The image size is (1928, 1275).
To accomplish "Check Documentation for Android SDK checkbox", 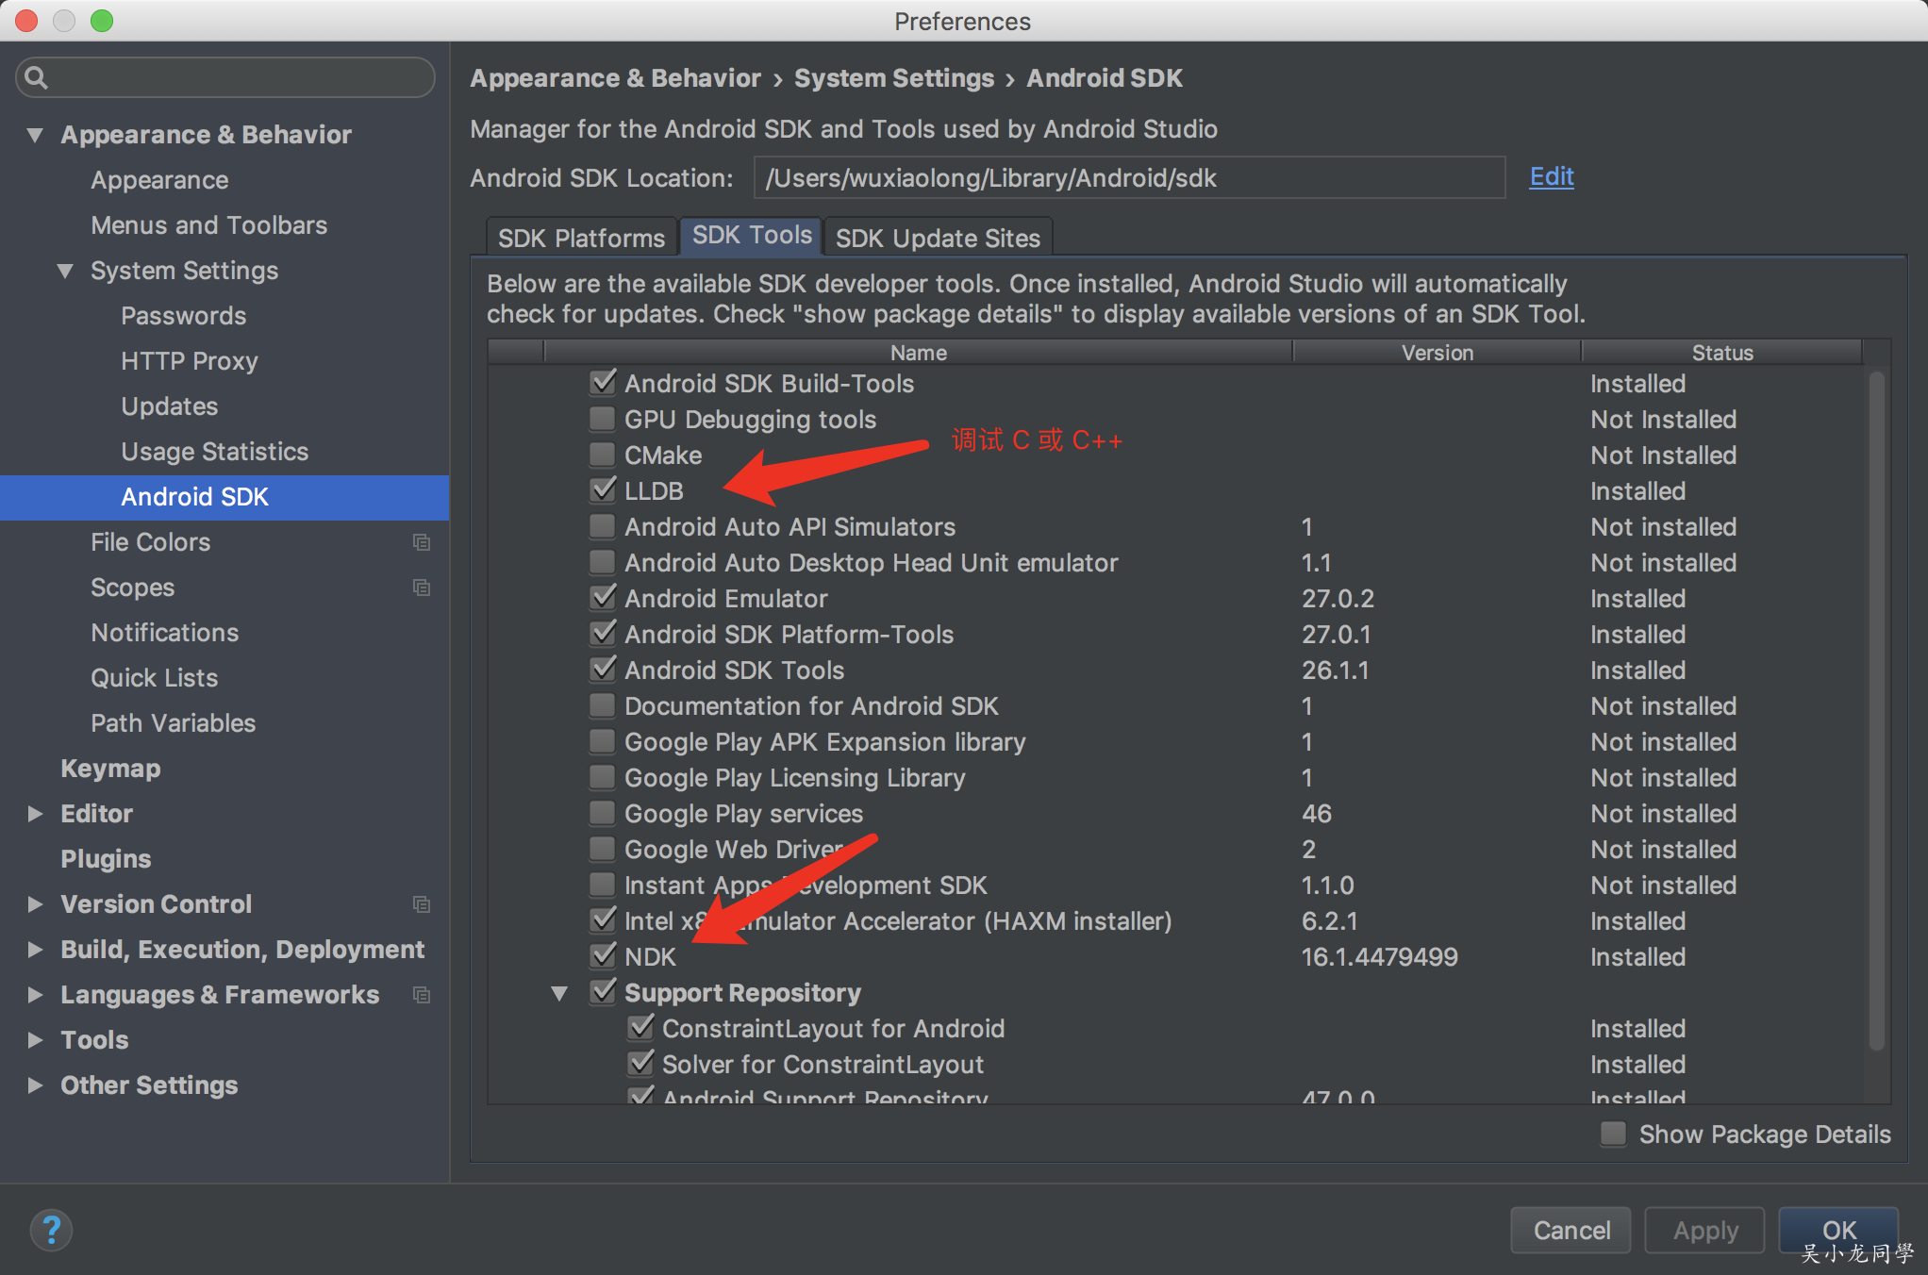I will 602,705.
